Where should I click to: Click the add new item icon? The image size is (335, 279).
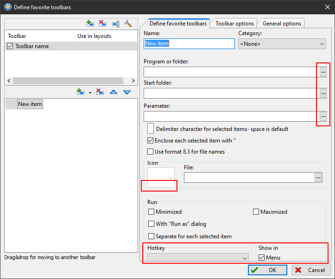80,92
